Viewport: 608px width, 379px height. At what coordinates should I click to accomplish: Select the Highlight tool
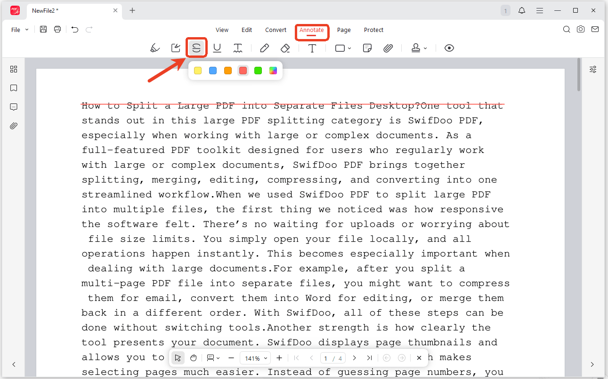(x=155, y=48)
